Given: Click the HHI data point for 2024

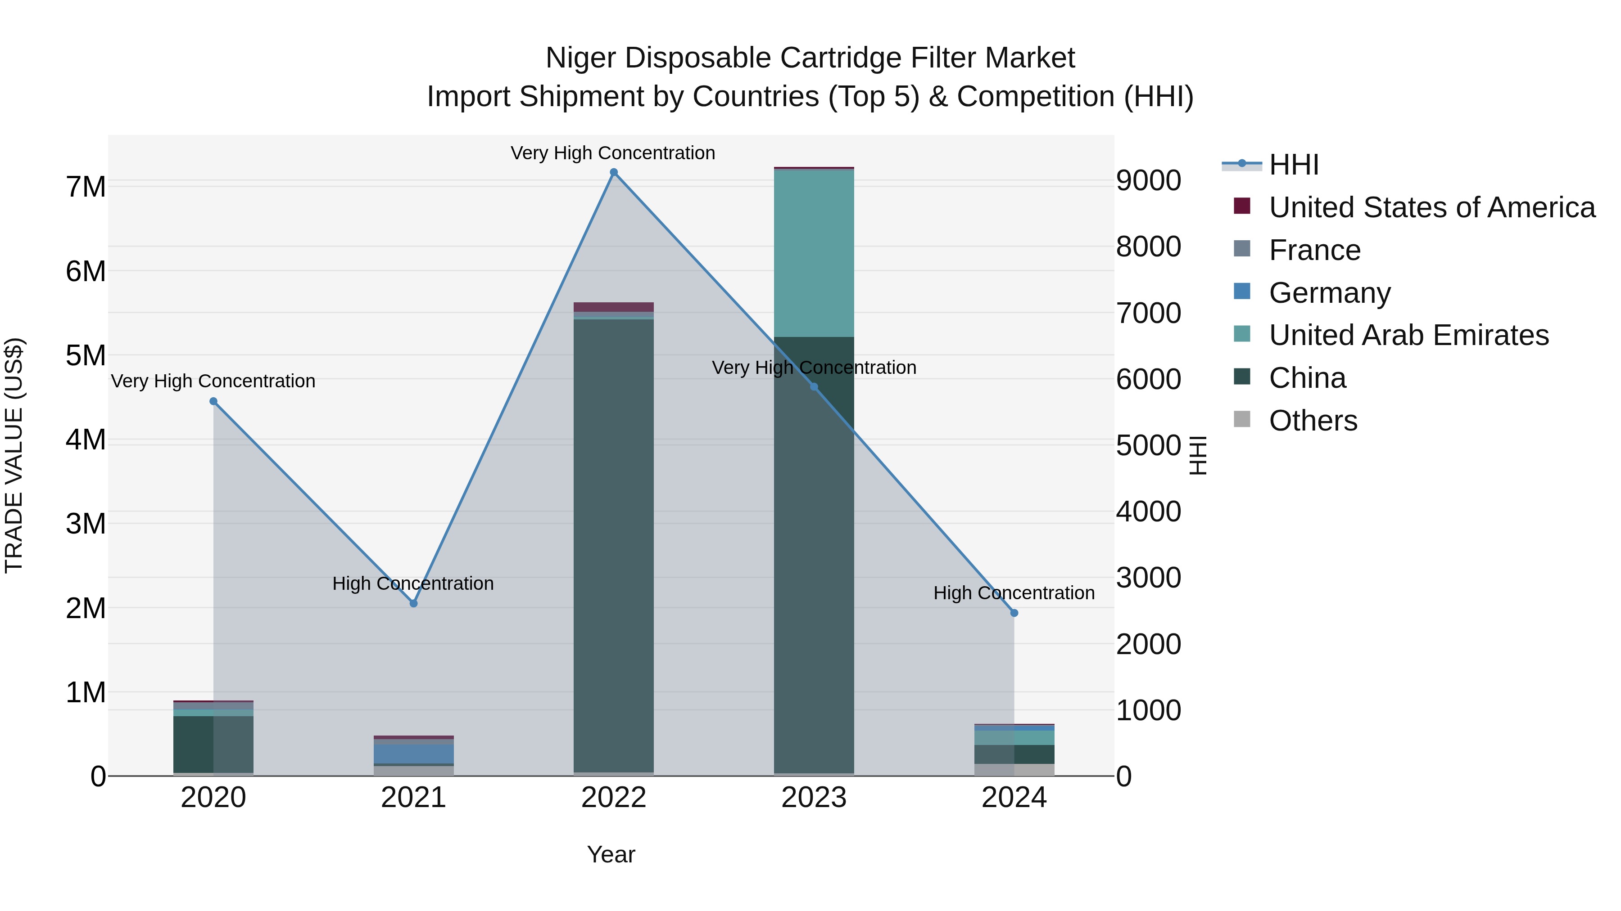Looking at the screenshot, I should (x=1014, y=613).
